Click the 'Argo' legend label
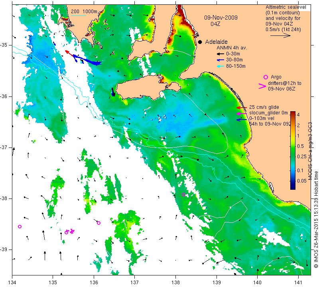319x287 pixels. click(276, 77)
